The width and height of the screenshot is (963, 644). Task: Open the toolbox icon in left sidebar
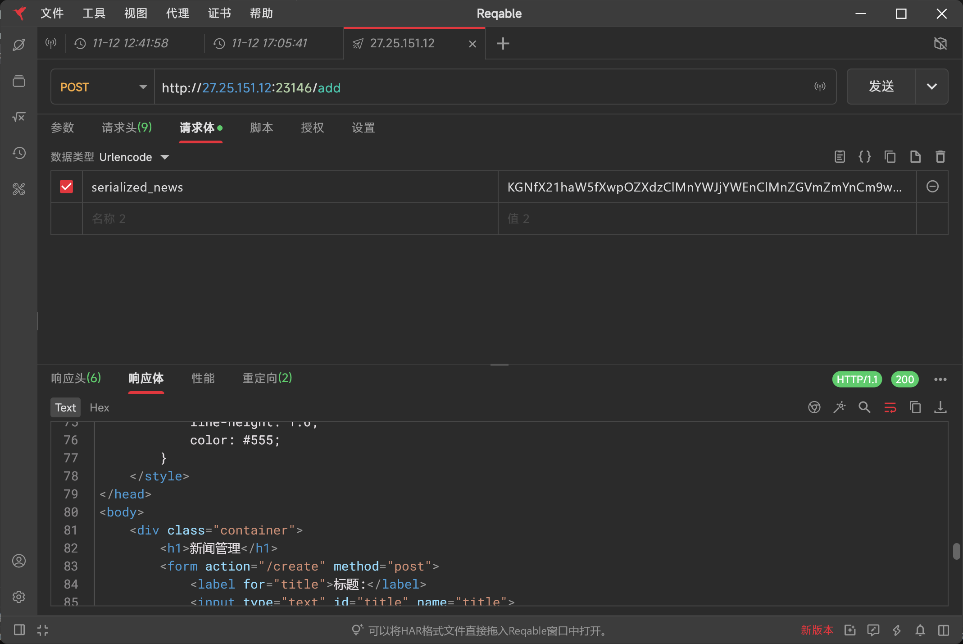(19, 189)
